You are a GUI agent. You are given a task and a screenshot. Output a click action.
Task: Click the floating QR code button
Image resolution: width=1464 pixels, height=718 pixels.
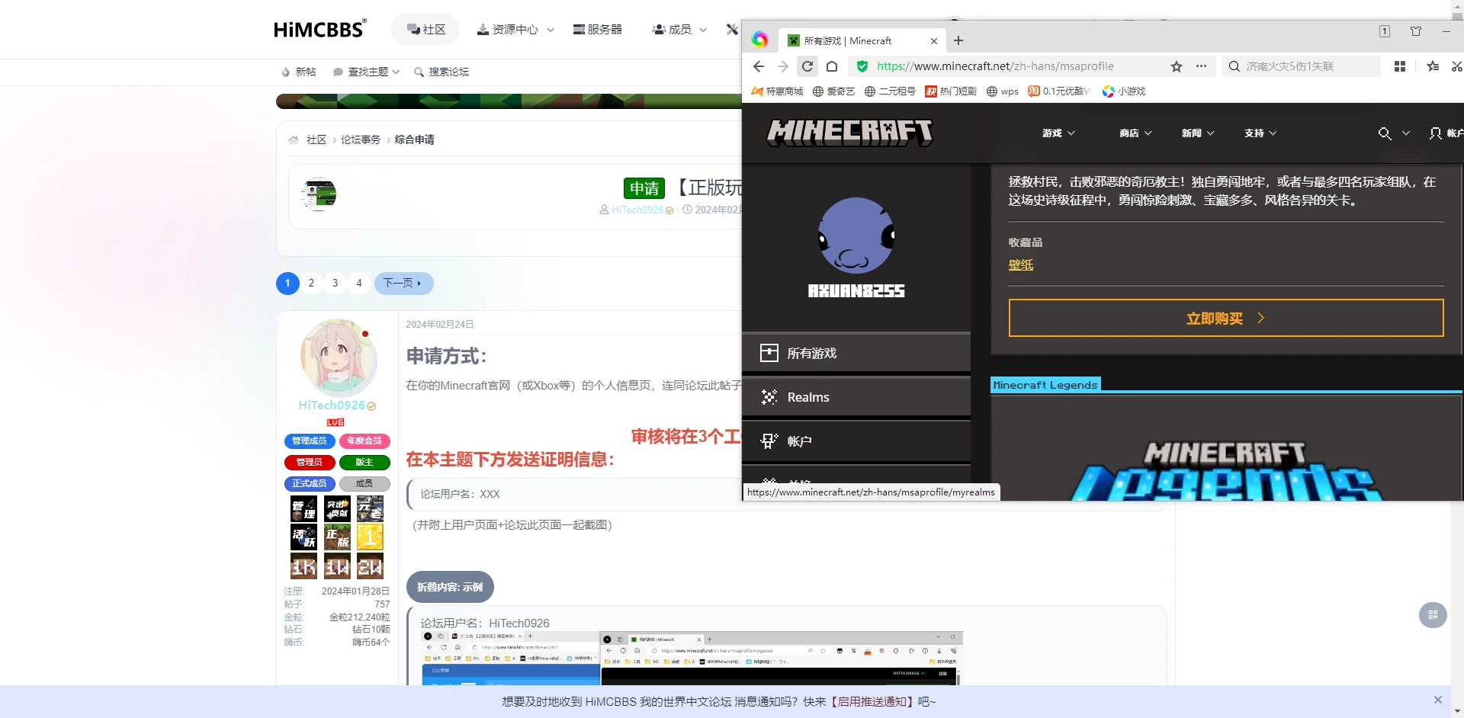1432,615
